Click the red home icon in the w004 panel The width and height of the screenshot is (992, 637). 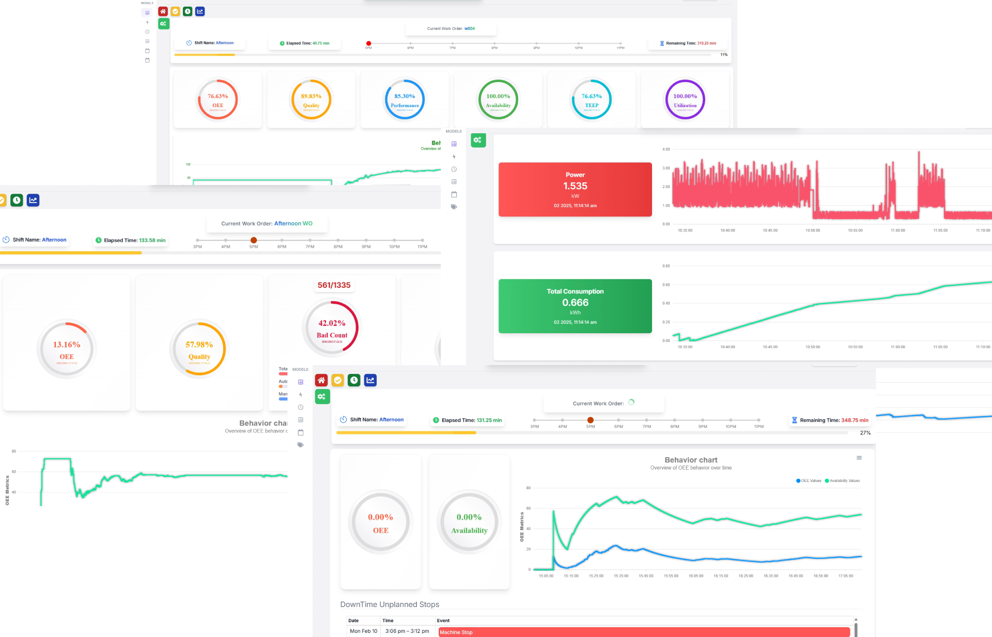(163, 11)
